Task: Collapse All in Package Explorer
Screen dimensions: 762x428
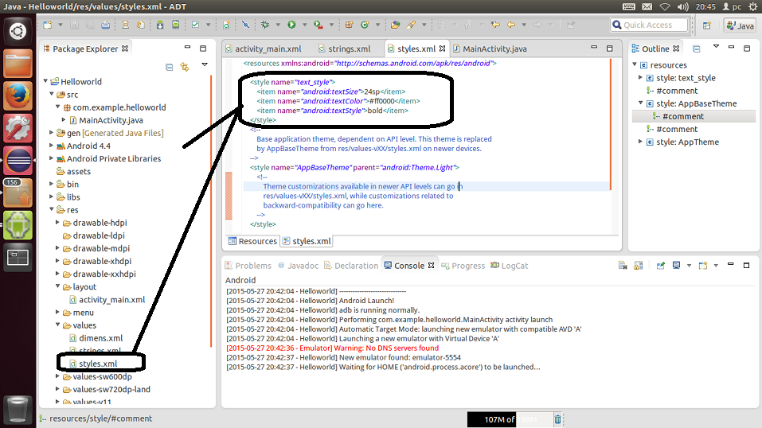Action: click(169, 67)
